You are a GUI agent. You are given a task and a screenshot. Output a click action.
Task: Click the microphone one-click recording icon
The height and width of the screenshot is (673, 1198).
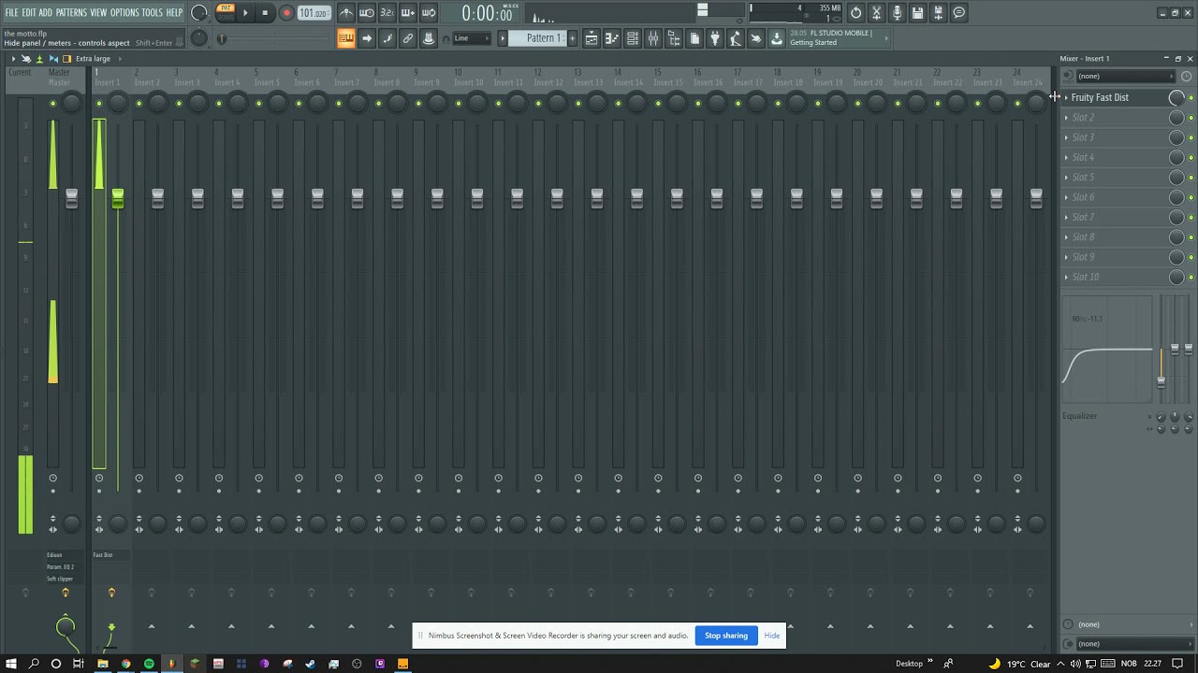(897, 13)
